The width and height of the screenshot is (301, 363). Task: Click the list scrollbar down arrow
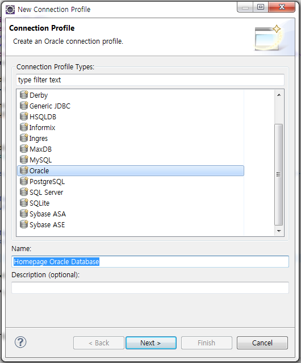point(279,231)
